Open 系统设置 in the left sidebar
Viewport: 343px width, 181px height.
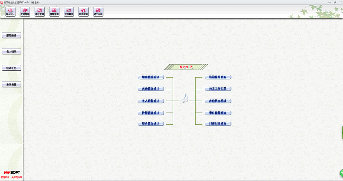pos(11,84)
